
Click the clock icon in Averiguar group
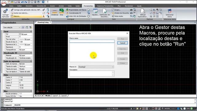[89, 16]
